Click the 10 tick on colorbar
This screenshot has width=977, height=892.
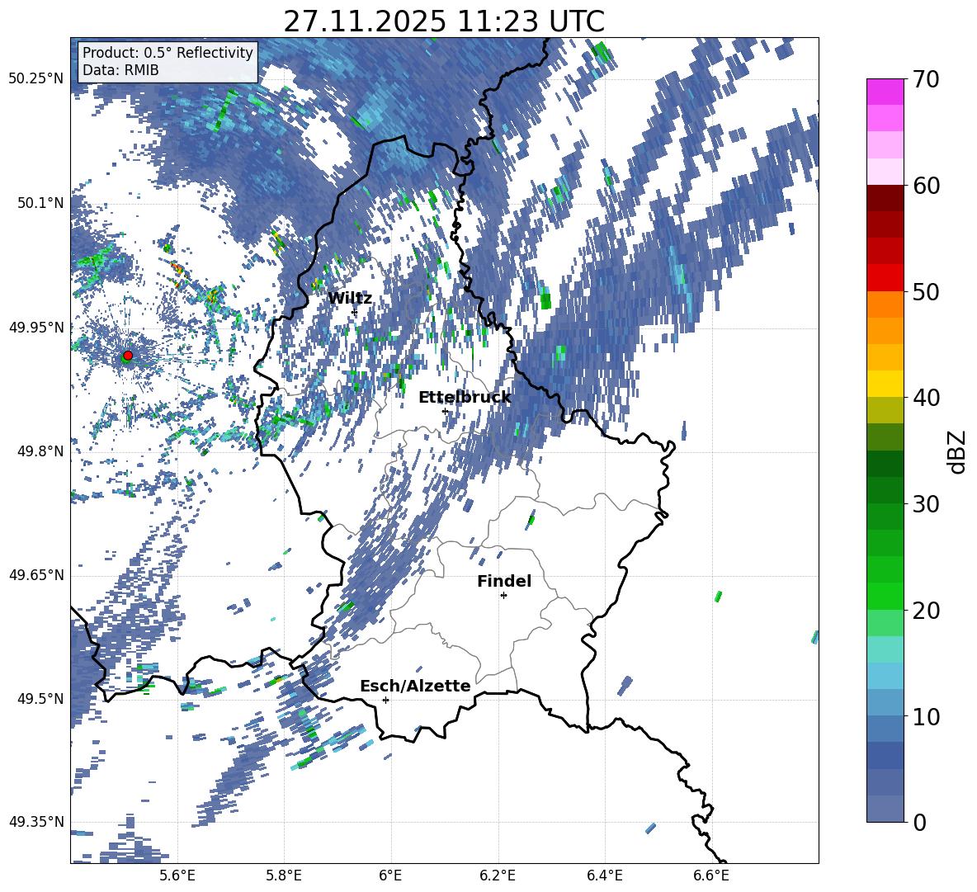click(x=926, y=716)
